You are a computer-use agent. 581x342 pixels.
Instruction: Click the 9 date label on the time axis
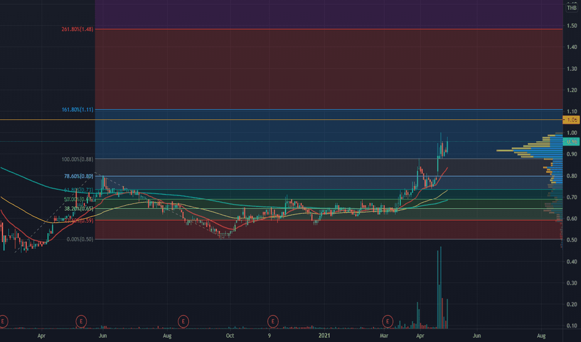pos(269,336)
